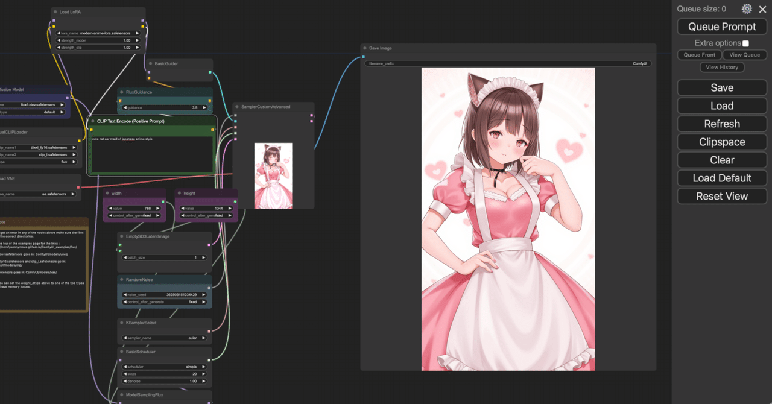This screenshot has width=772, height=404.
Task: Collapse the BasicScheduler node via its title dot
Action: (x=121, y=352)
